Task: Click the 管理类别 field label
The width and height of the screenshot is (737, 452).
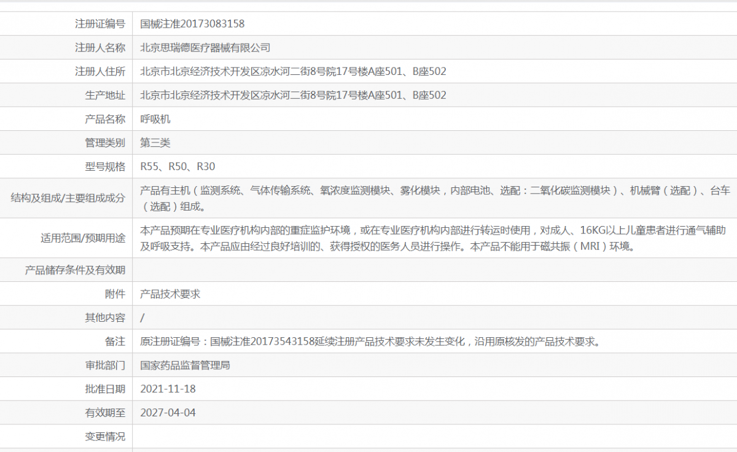Action: pyautogui.click(x=105, y=143)
